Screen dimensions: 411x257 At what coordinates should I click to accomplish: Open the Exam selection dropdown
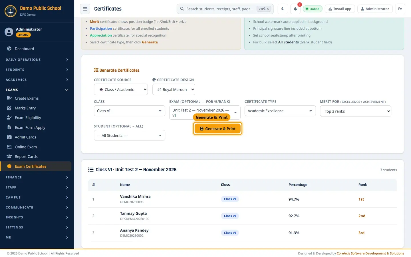205,113
